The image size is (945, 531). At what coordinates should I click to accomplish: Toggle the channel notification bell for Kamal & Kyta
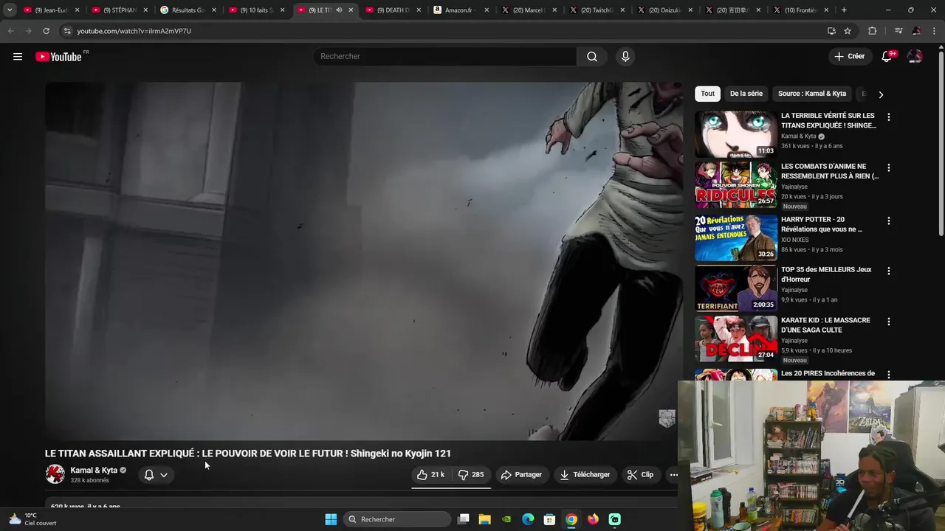[149, 475]
